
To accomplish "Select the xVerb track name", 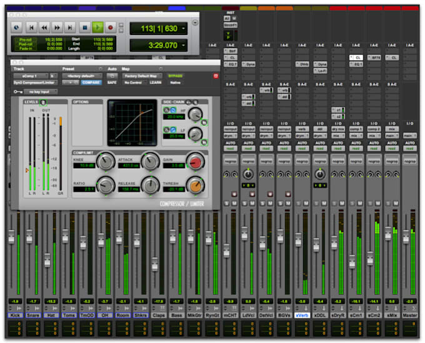I will point(302,316).
